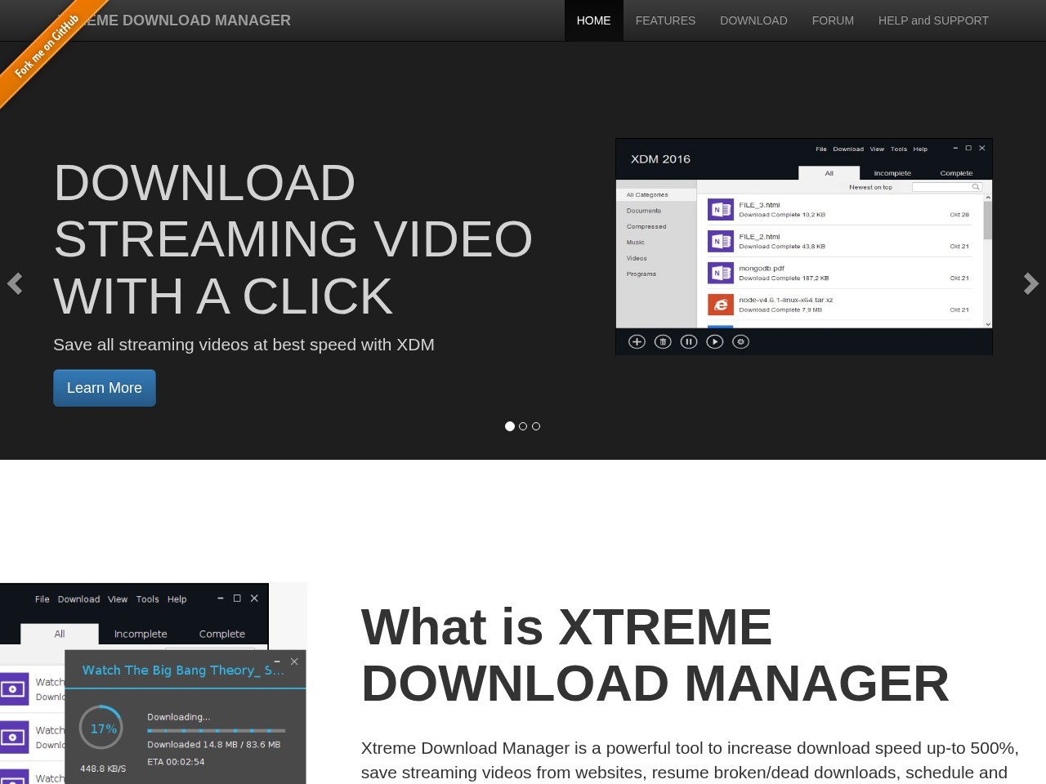
Task: Click the Learn More button
Action: (104, 388)
